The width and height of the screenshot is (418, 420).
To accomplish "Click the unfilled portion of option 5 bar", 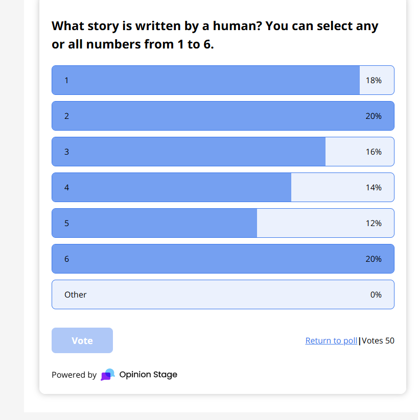I will [307, 223].
